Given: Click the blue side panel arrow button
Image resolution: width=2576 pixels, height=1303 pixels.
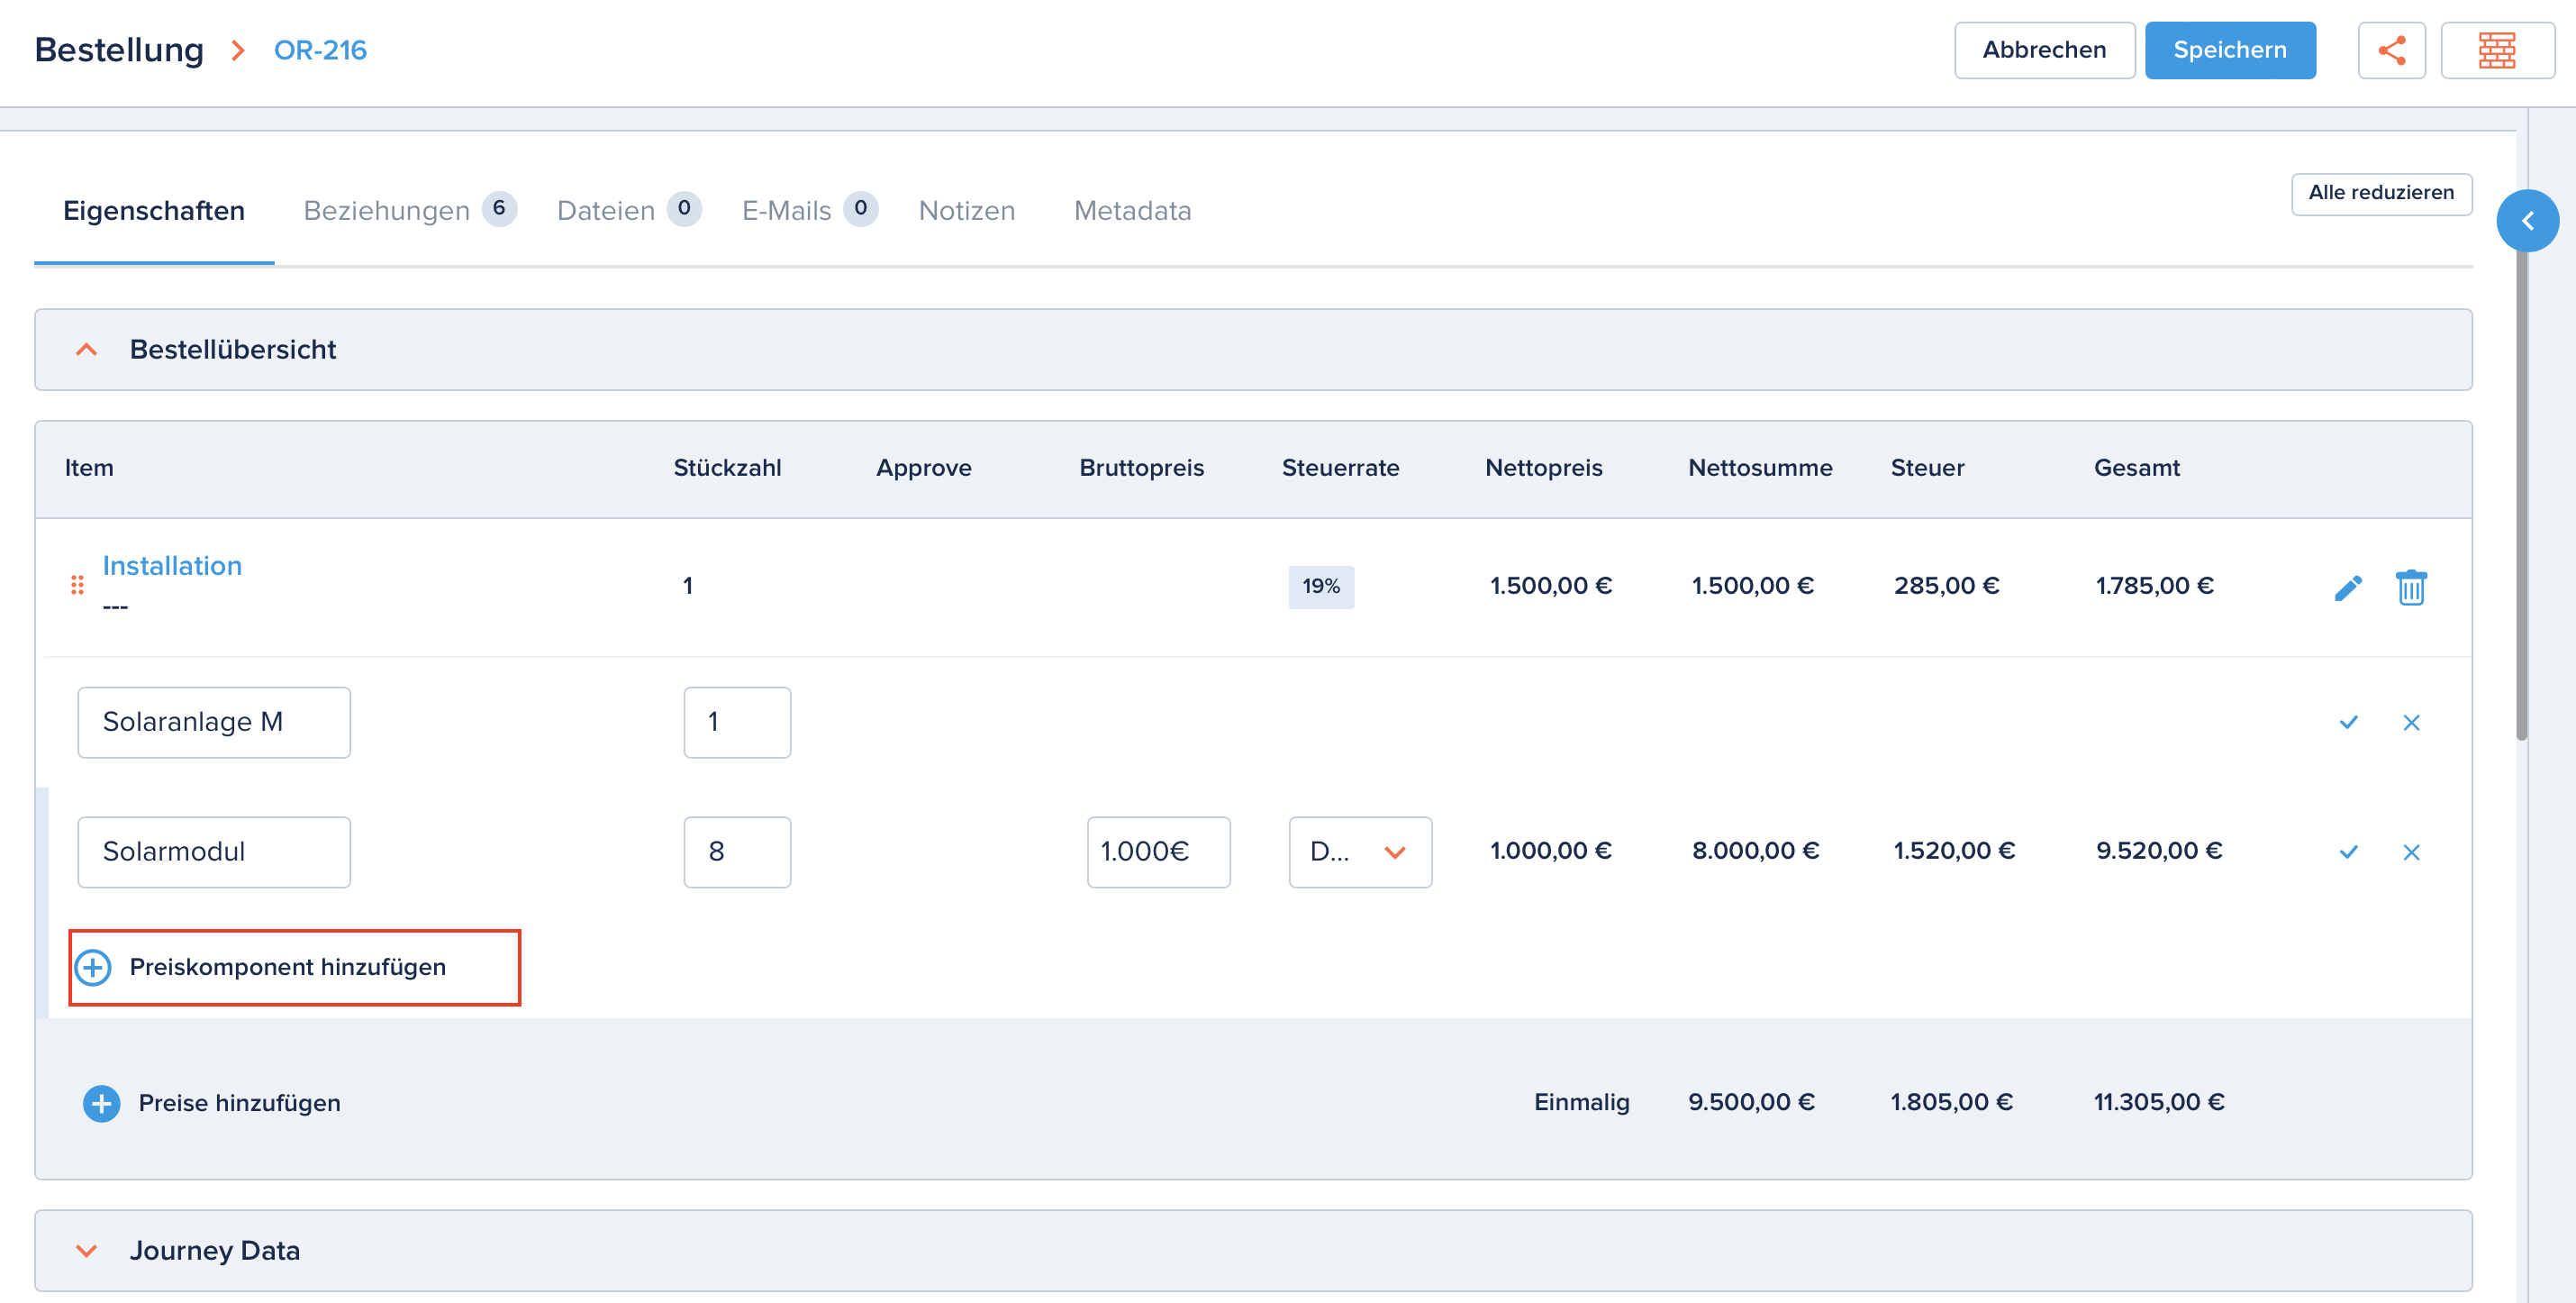Looking at the screenshot, I should 2527,221.
